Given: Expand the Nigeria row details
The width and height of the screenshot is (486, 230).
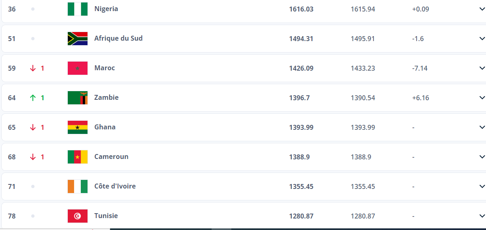Looking at the screenshot, I should click(x=482, y=9).
